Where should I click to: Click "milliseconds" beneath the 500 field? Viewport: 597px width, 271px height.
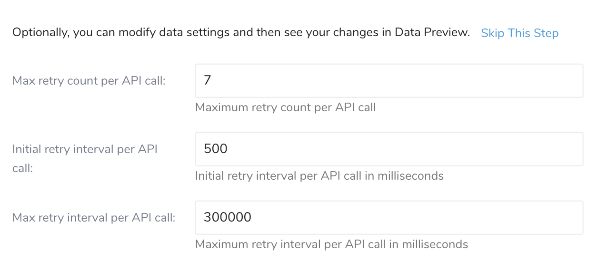(x=410, y=176)
